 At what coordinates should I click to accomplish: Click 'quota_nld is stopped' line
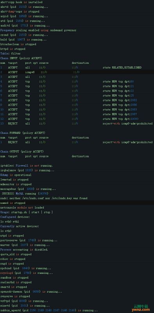(16, 254)
